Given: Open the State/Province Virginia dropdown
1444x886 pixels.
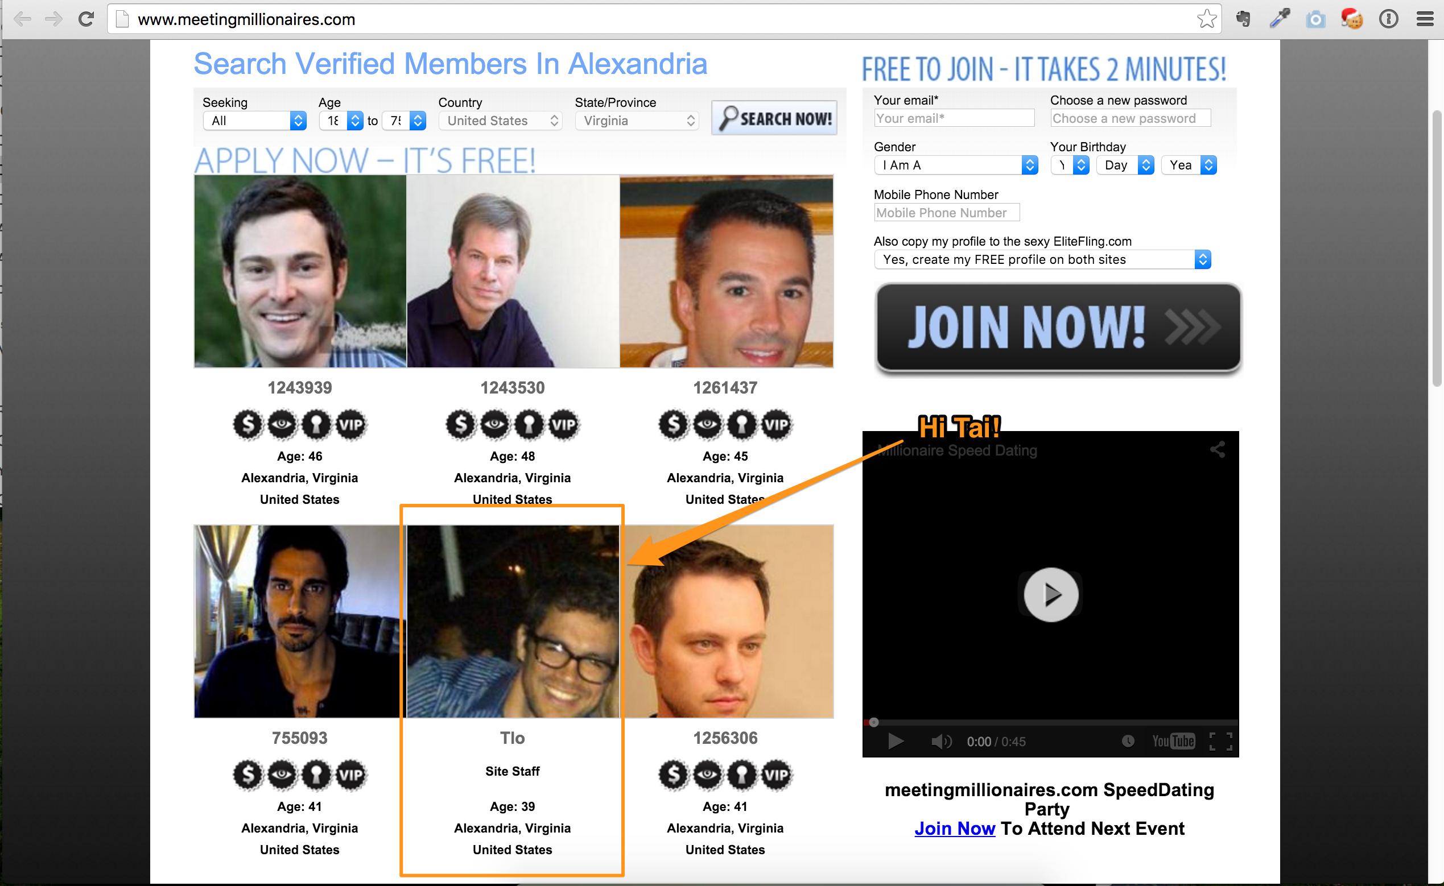Looking at the screenshot, I should (x=637, y=121).
